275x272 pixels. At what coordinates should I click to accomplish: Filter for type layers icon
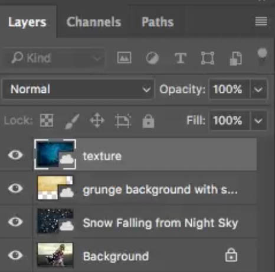(x=181, y=58)
